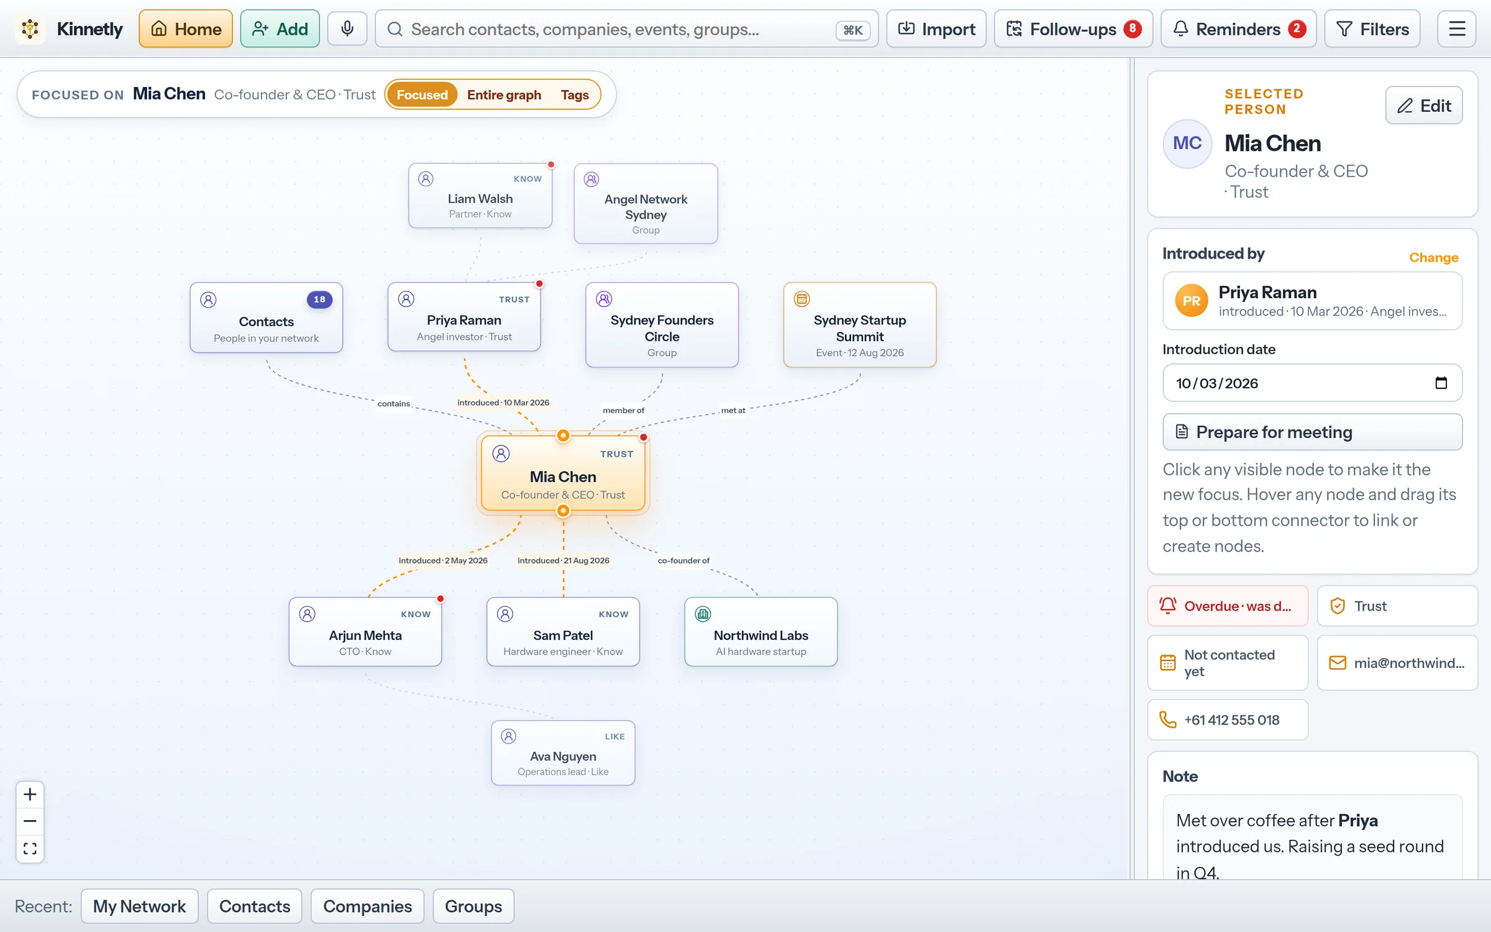This screenshot has width=1491, height=932.
Task: Open the Filters panel
Action: pyautogui.click(x=1372, y=29)
